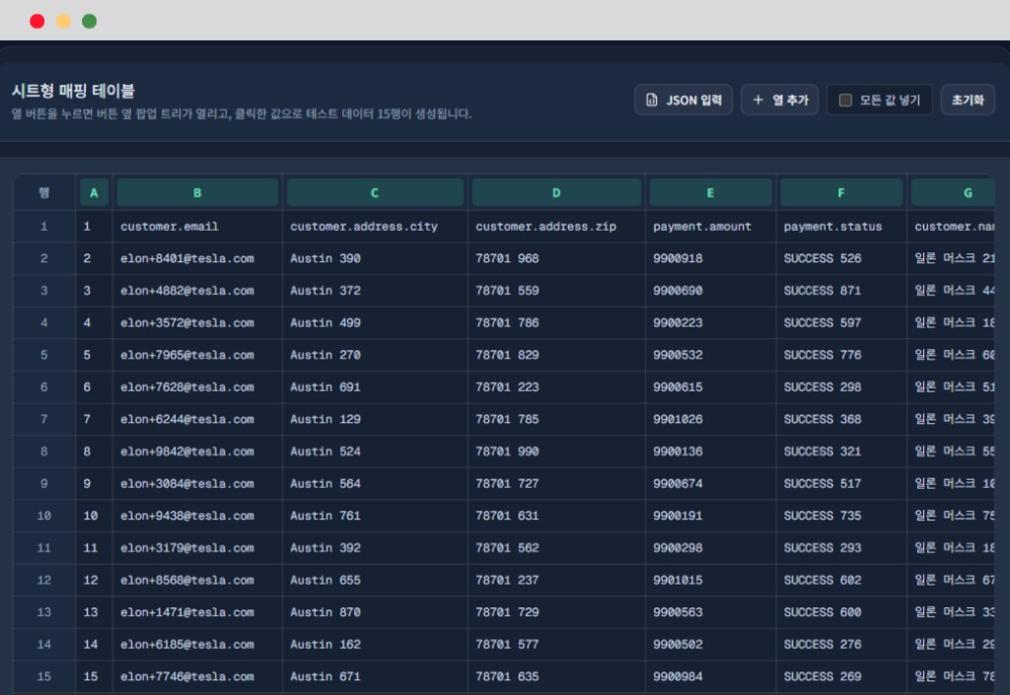Click amount cell 9900223
The height and width of the screenshot is (695, 1010).
pyautogui.click(x=710, y=322)
